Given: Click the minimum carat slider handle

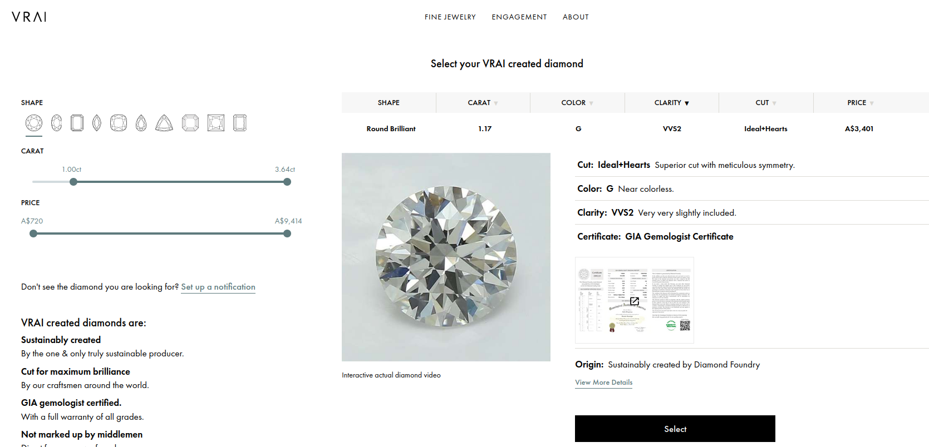Looking at the screenshot, I should (x=73, y=182).
